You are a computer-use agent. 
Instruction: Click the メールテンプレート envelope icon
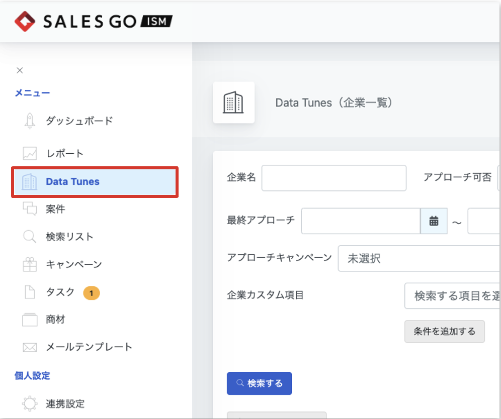pos(30,347)
